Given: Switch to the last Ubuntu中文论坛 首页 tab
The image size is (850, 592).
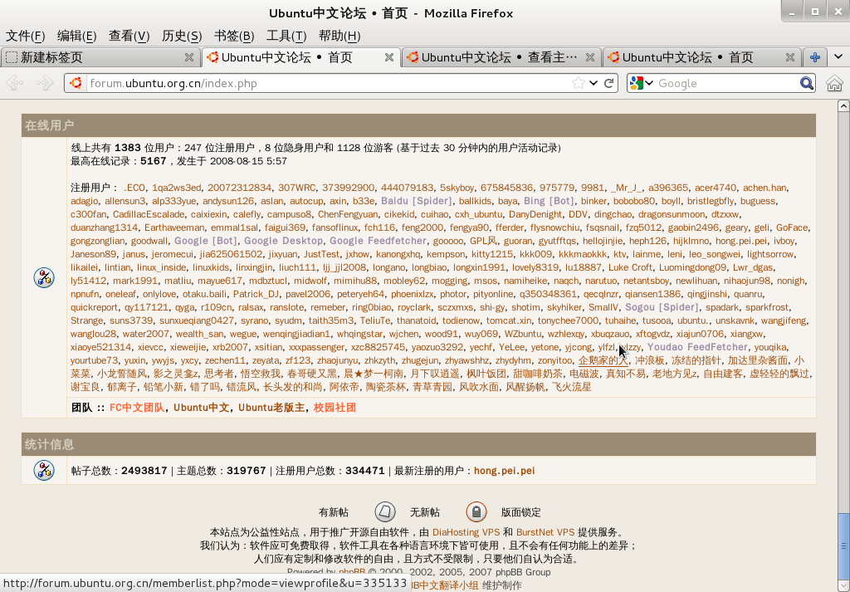Looking at the screenshot, I should point(702,57).
